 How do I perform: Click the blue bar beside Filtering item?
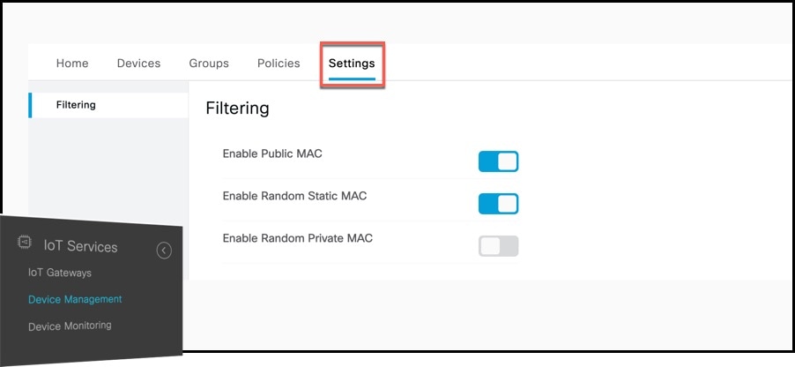coord(31,105)
